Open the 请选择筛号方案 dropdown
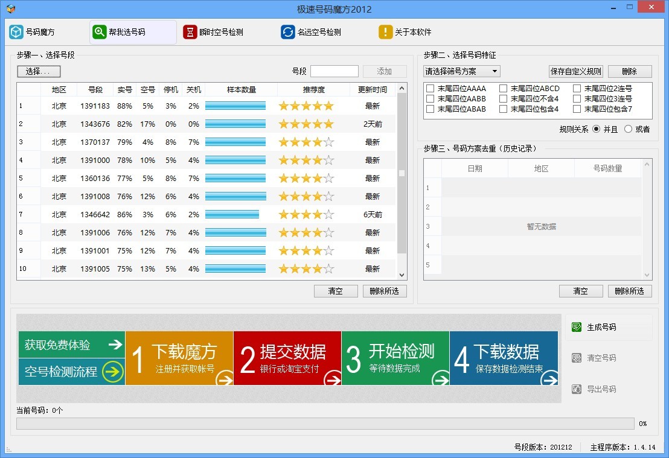Image resolution: width=669 pixels, height=458 pixels. (462, 71)
